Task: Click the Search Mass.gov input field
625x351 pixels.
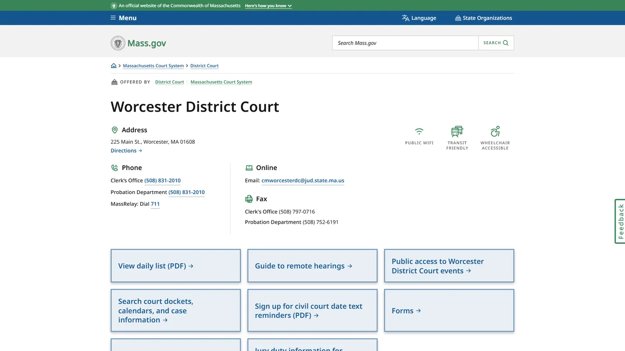Action: [x=405, y=43]
